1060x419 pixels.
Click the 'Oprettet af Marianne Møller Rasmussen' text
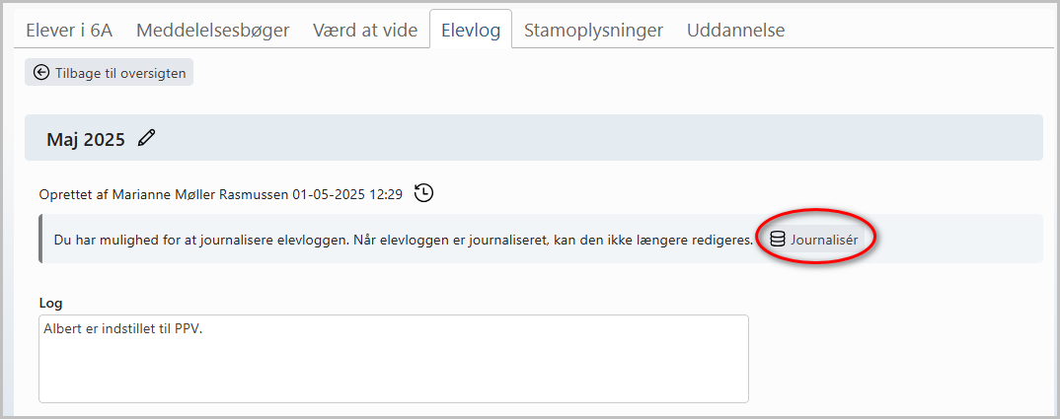[164, 194]
